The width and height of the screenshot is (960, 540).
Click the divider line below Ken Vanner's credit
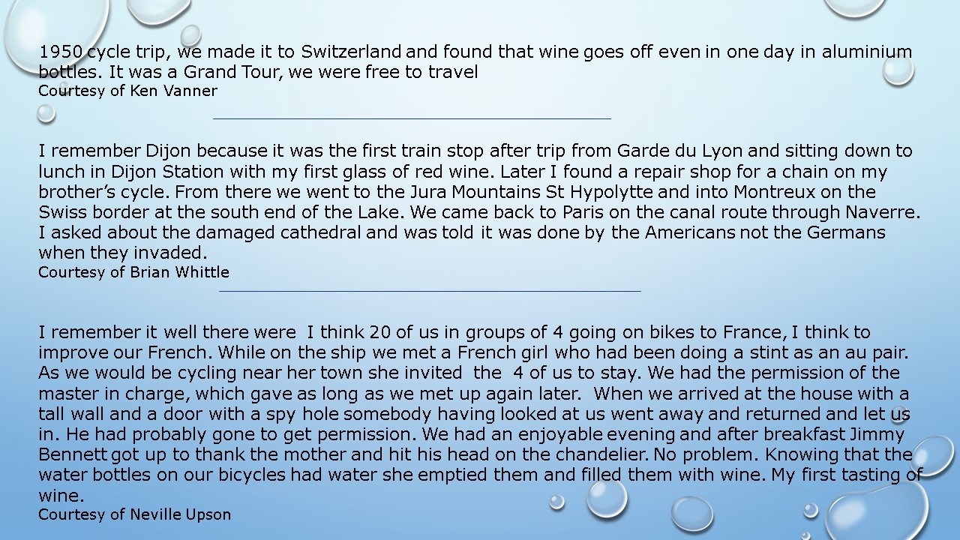tap(412, 118)
